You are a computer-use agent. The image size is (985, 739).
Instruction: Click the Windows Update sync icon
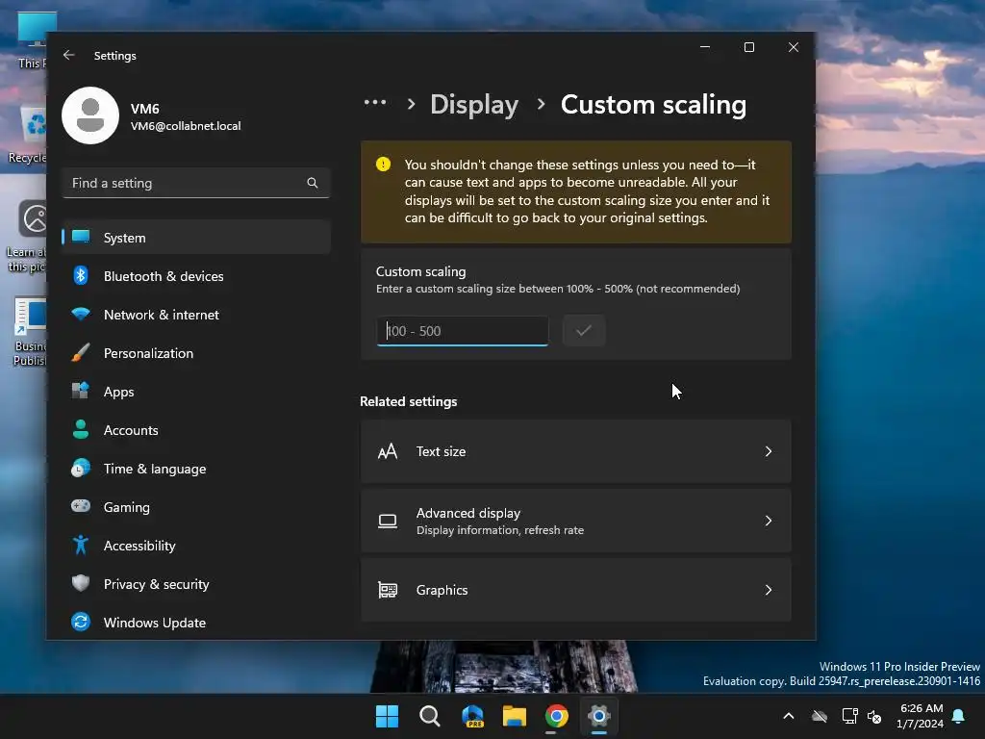coord(81,622)
